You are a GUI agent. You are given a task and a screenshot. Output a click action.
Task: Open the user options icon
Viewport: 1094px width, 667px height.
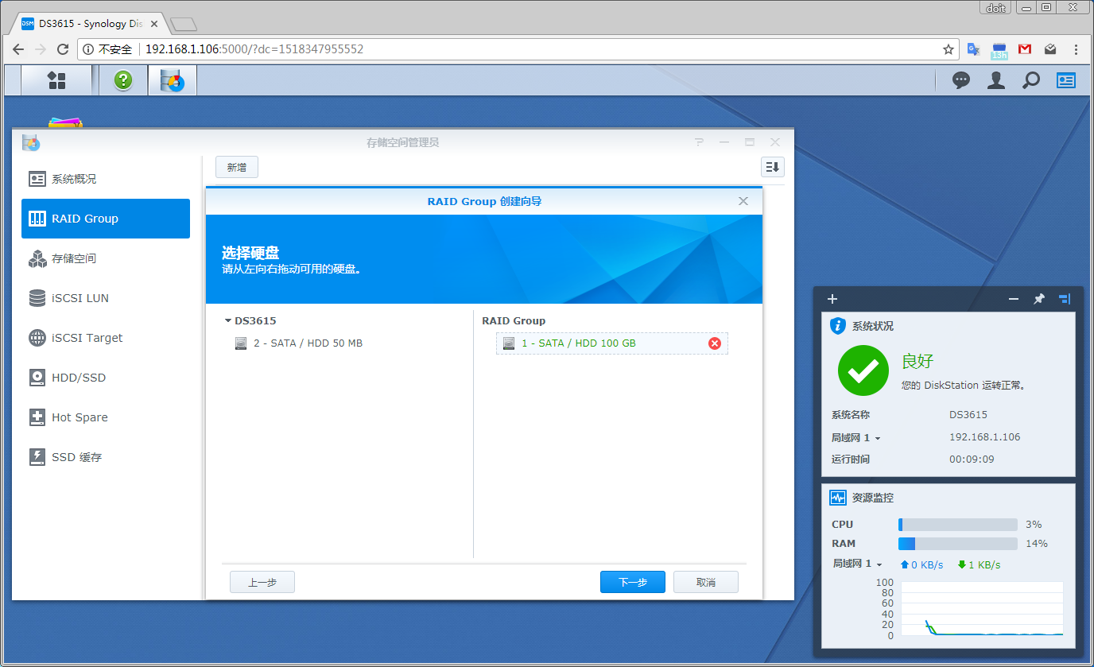996,80
